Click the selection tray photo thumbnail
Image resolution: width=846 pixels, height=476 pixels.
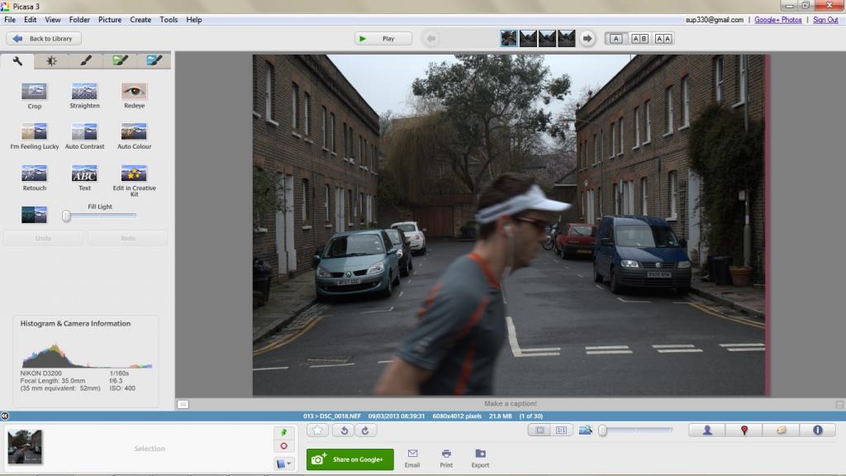point(25,447)
